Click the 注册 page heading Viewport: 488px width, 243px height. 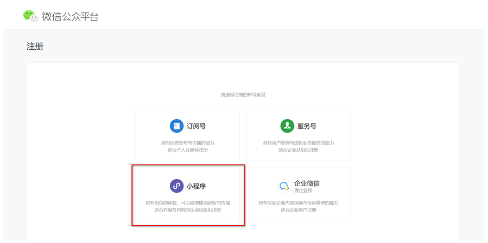pos(35,47)
